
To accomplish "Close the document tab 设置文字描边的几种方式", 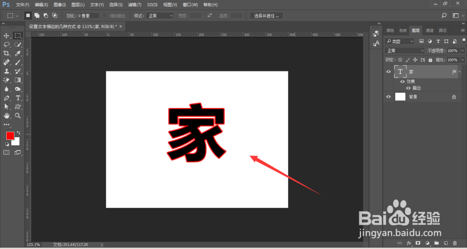I will point(120,27).
